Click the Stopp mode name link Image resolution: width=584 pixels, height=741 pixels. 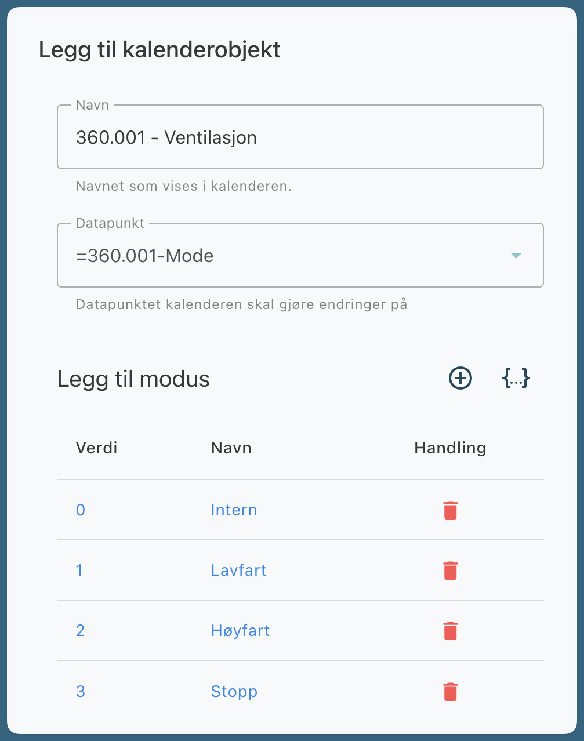coord(234,692)
